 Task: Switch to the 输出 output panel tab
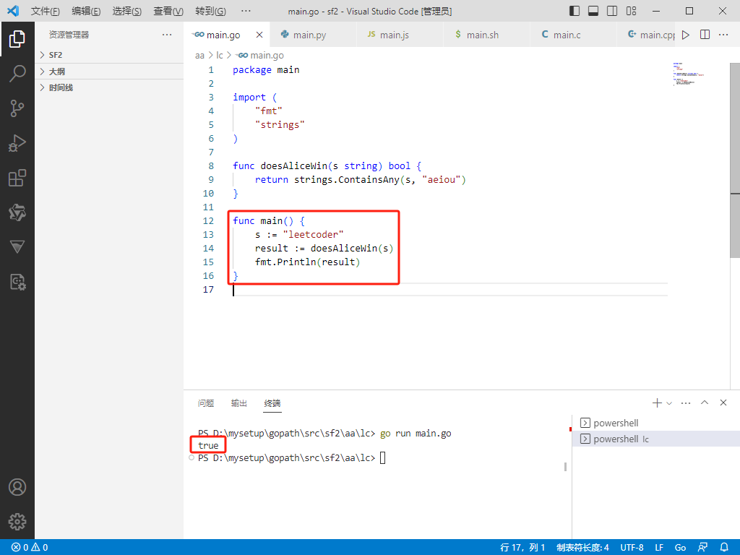pyautogui.click(x=238, y=403)
